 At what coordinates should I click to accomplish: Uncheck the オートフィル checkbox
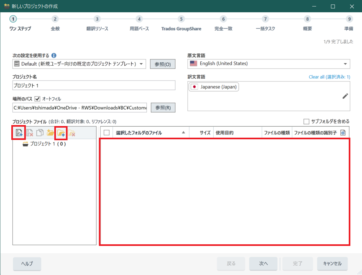click(x=37, y=99)
